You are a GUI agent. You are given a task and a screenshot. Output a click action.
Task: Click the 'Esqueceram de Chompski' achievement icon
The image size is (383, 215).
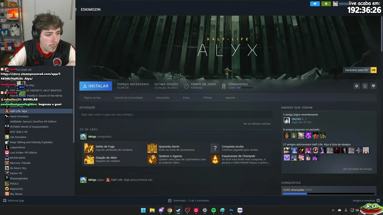[215, 159]
